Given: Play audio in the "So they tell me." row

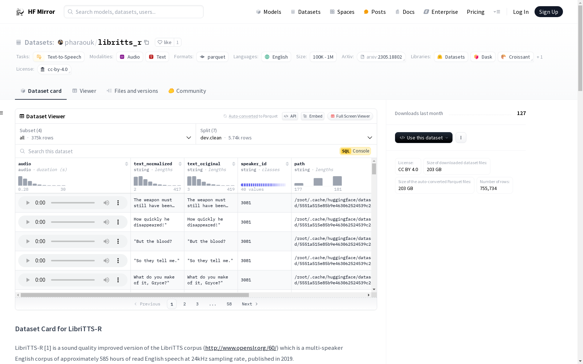Looking at the screenshot, I should (28, 261).
